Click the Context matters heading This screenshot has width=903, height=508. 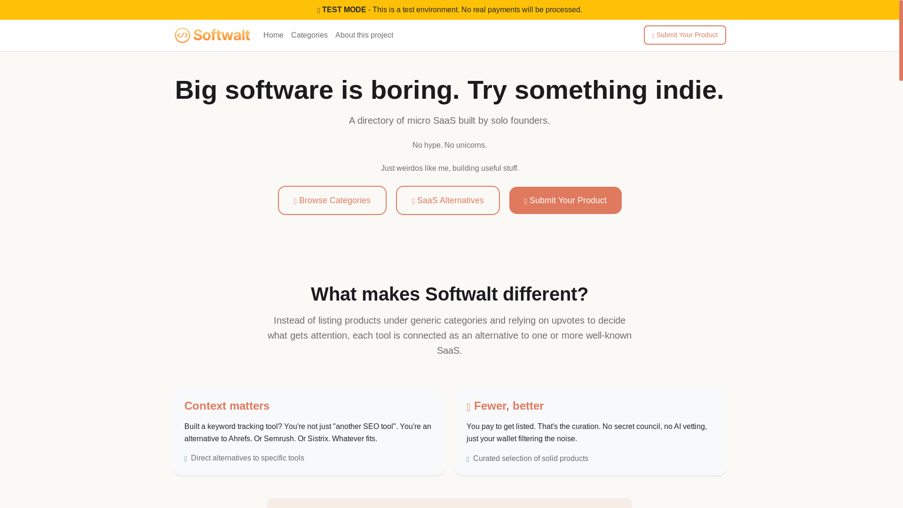tap(227, 406)
